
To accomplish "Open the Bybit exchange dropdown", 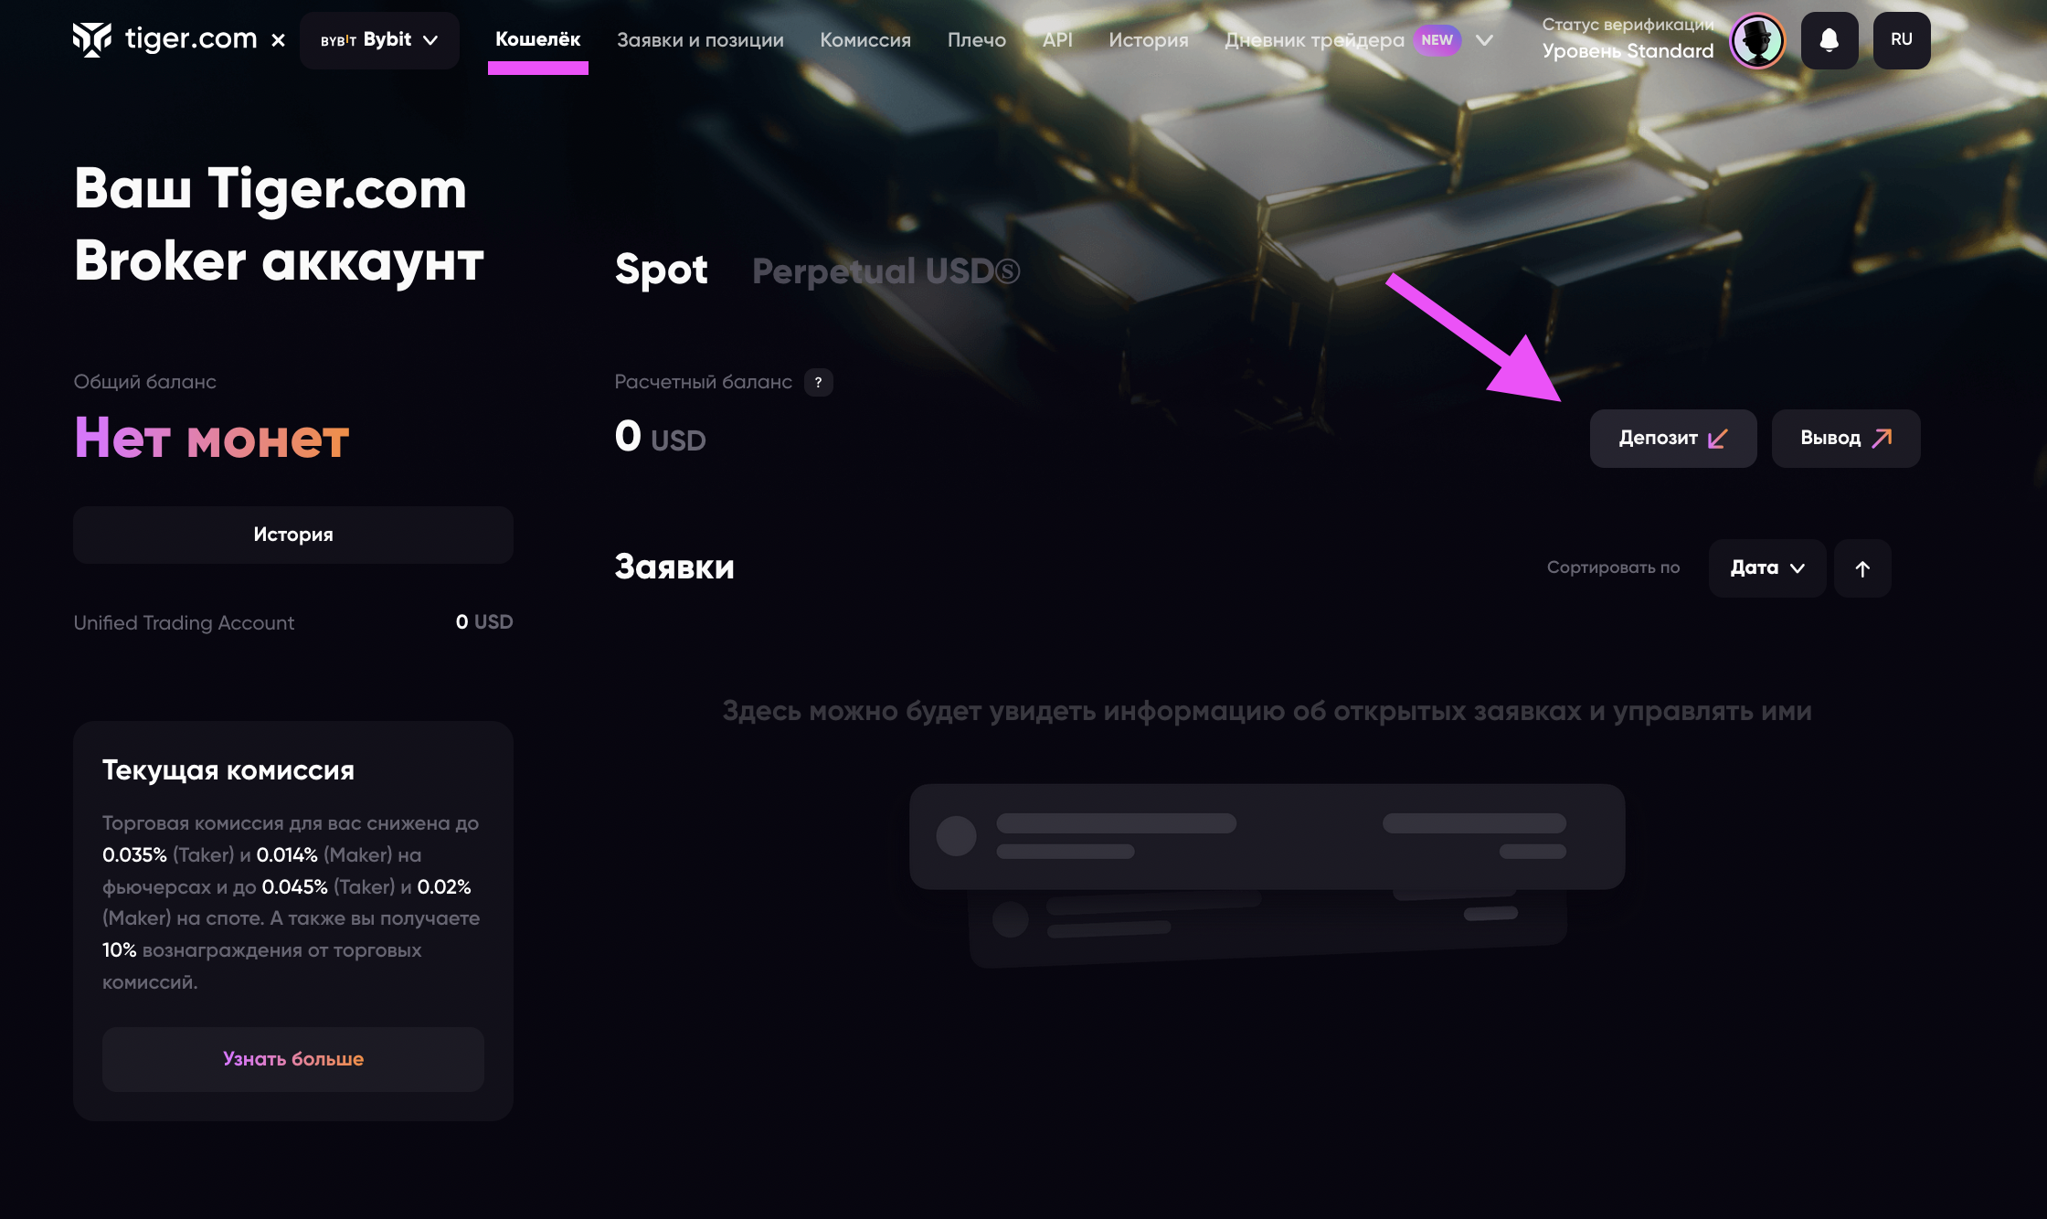I will pos(379,40).
